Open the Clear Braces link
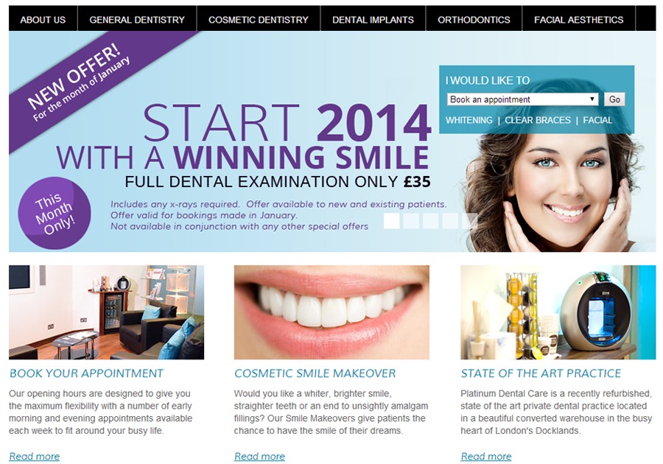Image resolution: width=663 pixels, height=464 pixels. point(538,120)
